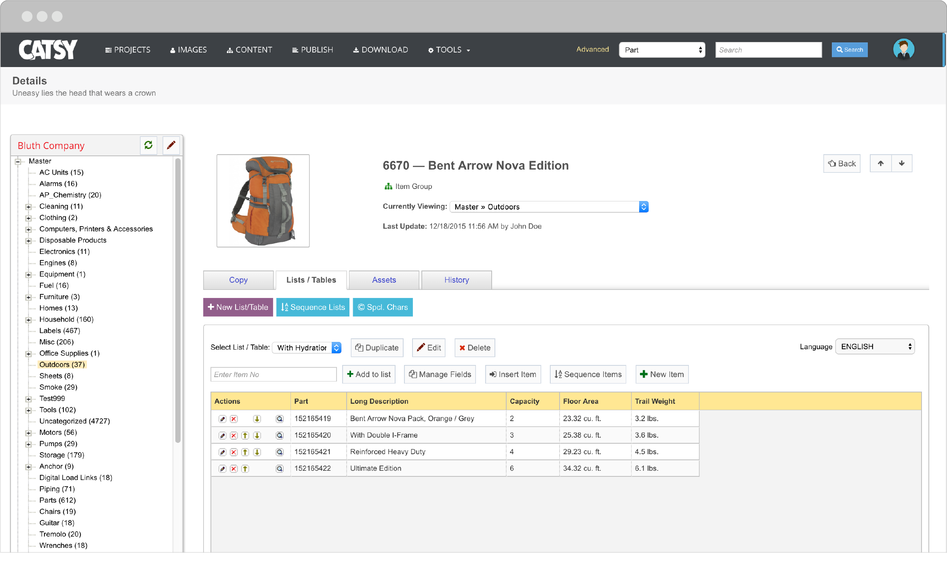Change the Language from ENGLISH
Viewport: 947px width, 564px height.
tap(875, 346)
